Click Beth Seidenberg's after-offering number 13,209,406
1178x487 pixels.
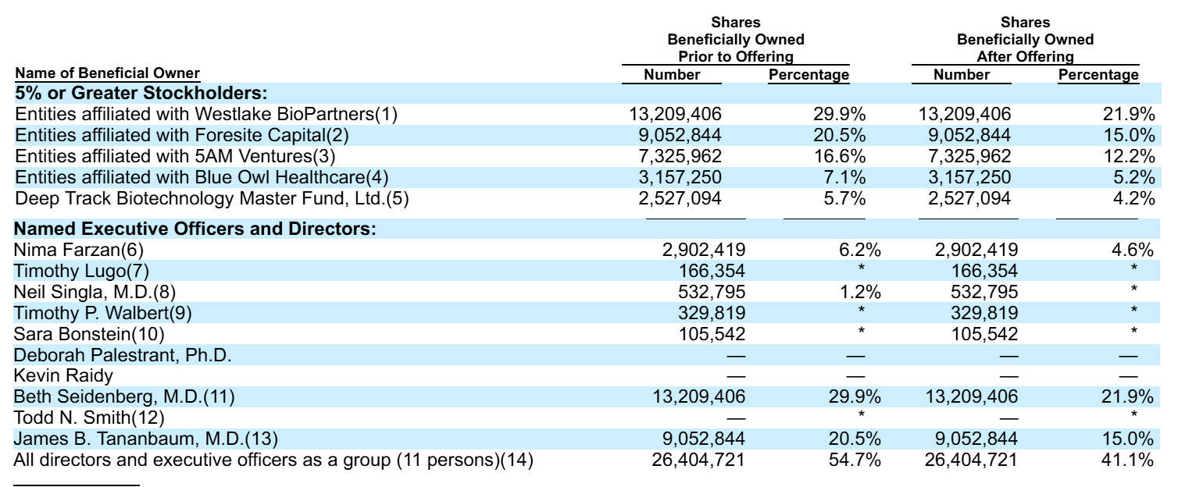pos(971,396)
